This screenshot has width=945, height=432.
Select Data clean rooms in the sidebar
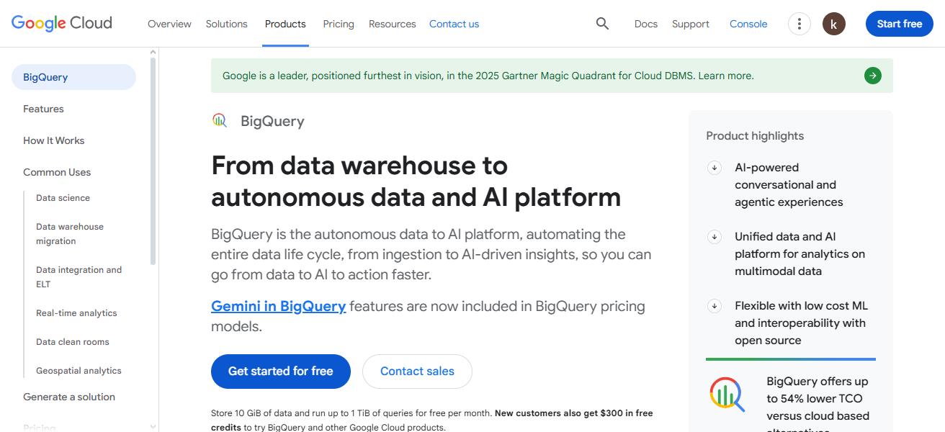73,341
